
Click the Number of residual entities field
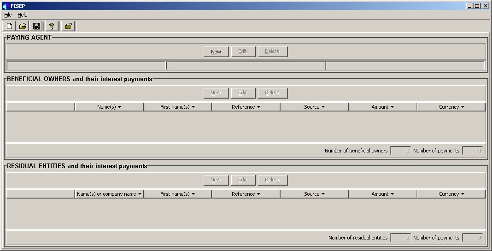click(400, 238)
